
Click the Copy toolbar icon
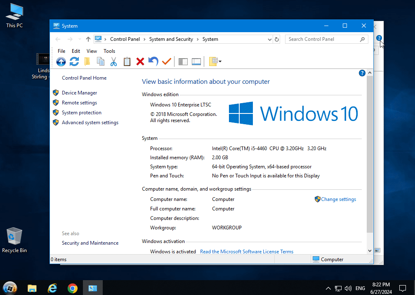(x=100, y=61)
